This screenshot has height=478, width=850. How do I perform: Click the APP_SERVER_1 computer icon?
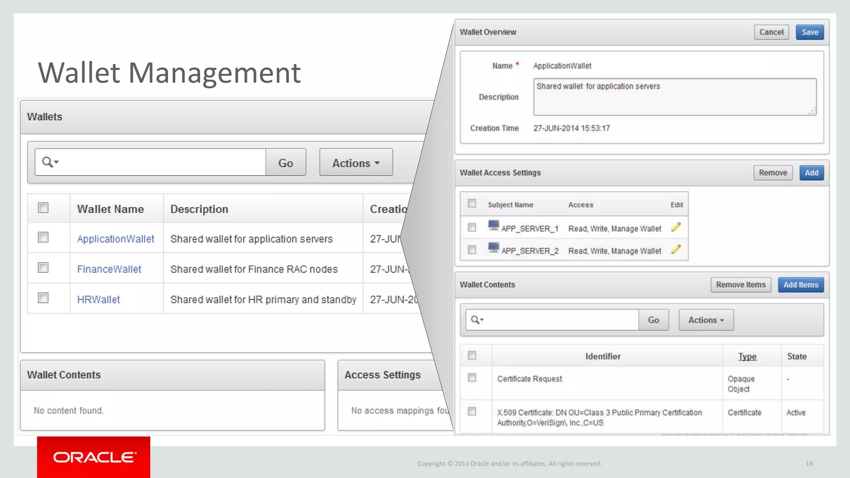coord(493,226)
